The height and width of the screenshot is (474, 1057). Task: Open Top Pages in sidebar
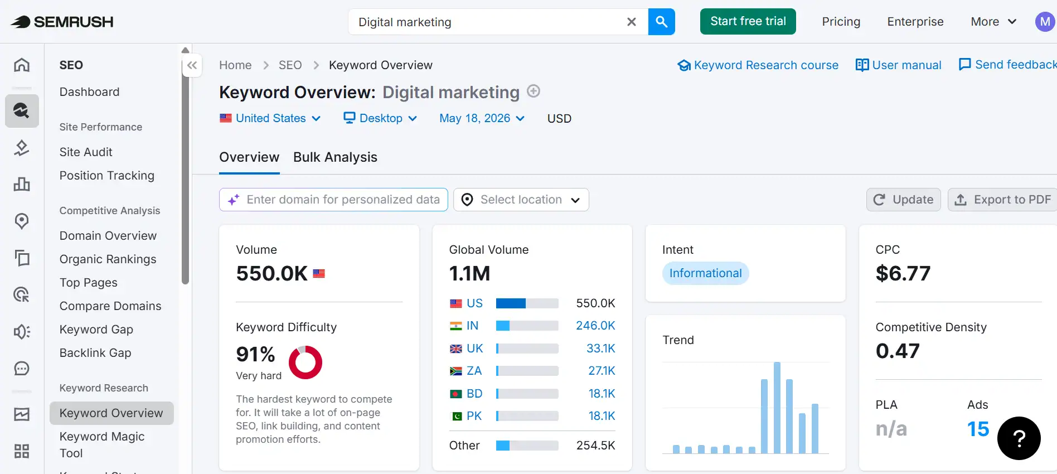[x=89, y=283]
